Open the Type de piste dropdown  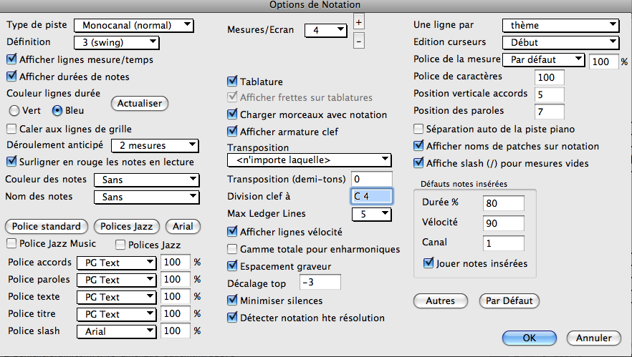point(134,25)
